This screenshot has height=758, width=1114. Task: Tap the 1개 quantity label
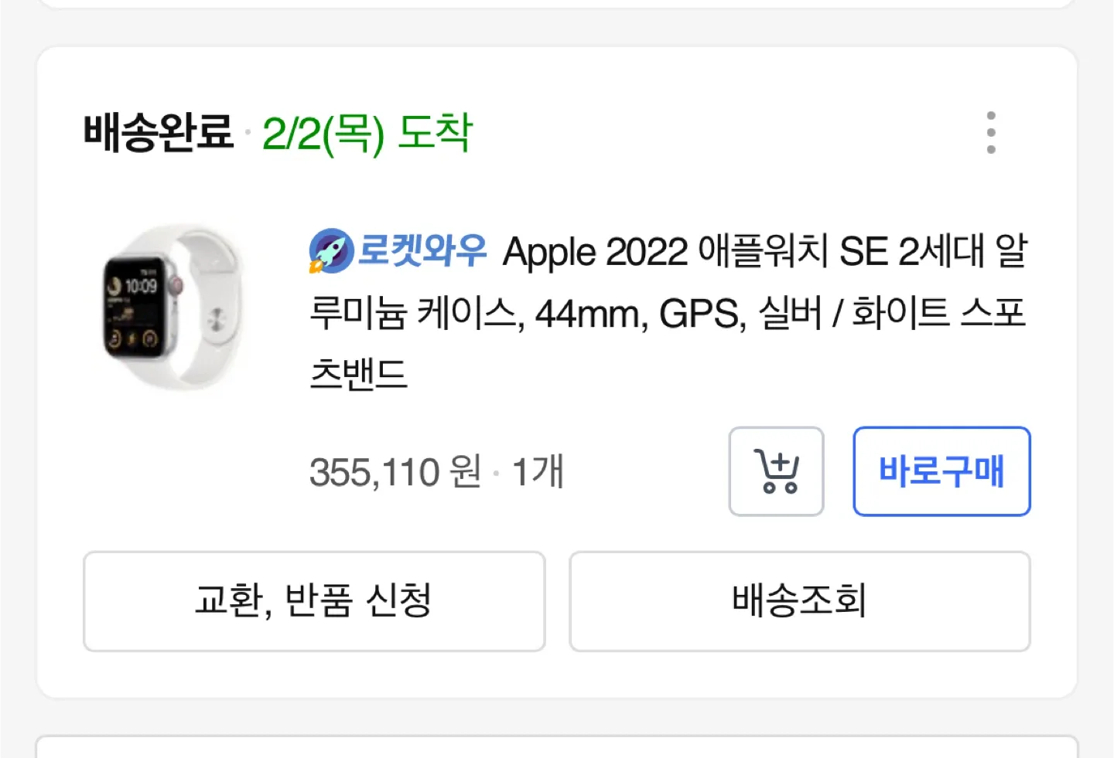(538, 472)
